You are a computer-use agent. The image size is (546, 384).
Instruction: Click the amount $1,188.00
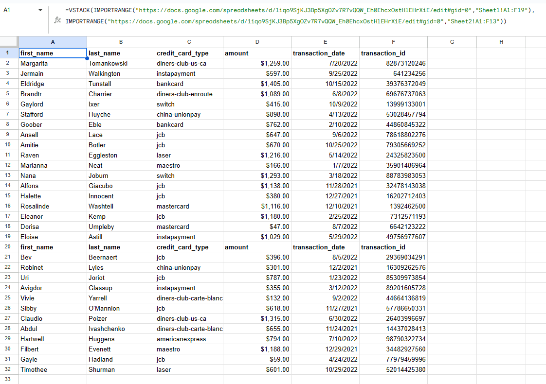click(257, 349)
